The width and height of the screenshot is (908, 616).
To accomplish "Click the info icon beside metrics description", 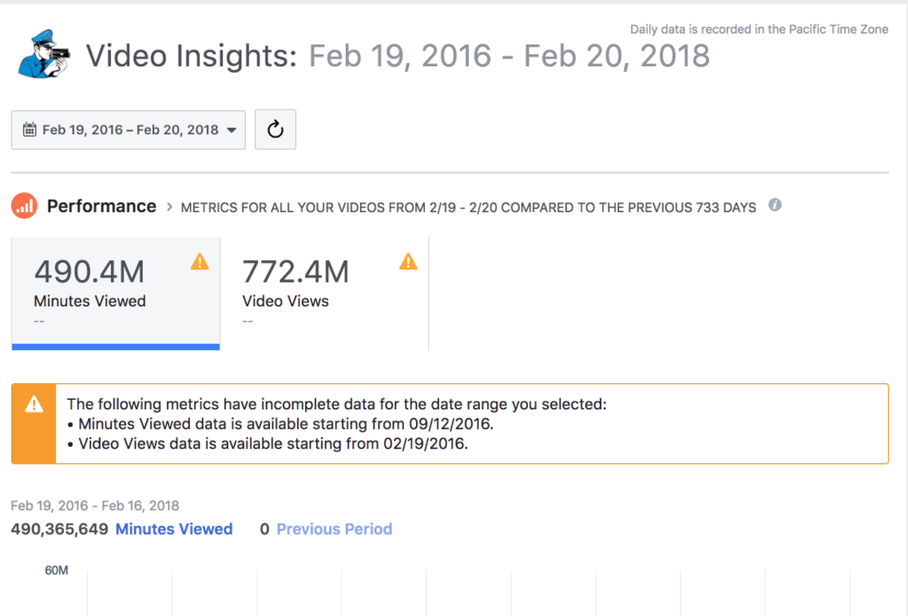I will click(775, 205).
